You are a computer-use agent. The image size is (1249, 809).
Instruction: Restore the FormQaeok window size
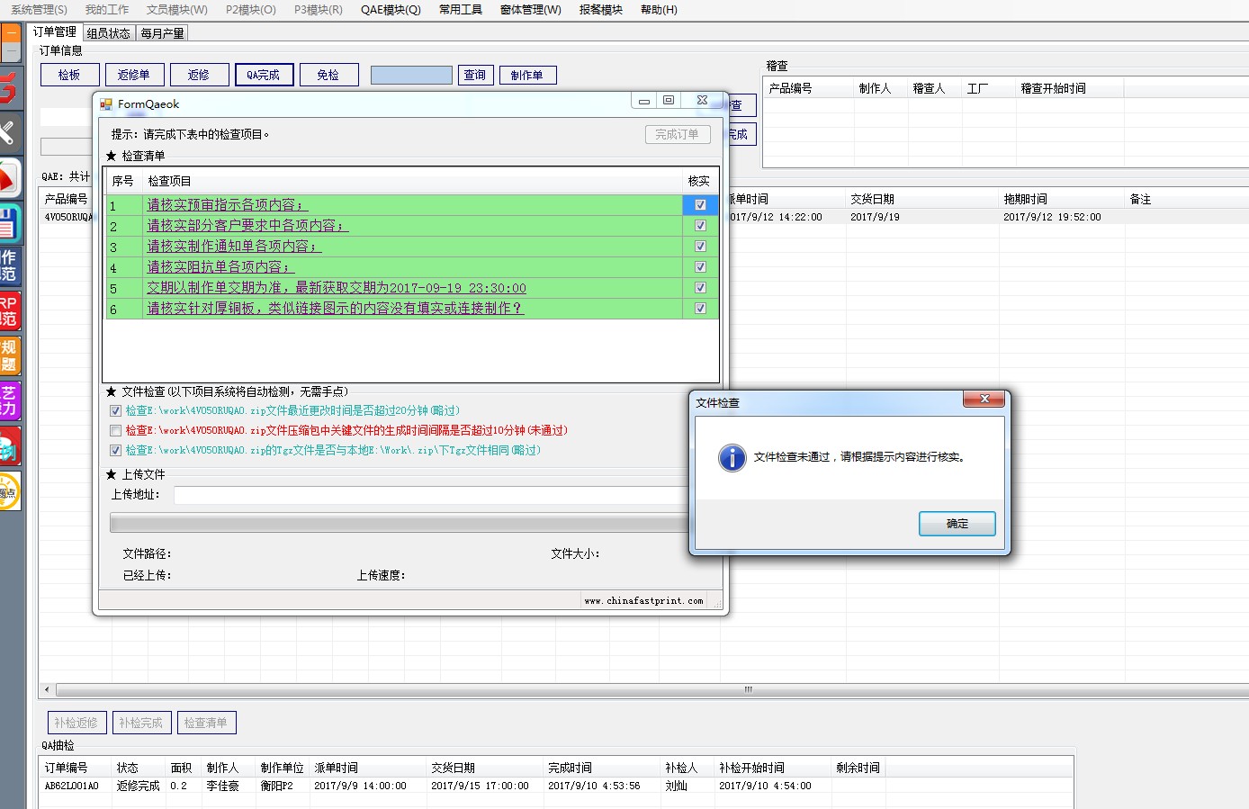(669, 101)
